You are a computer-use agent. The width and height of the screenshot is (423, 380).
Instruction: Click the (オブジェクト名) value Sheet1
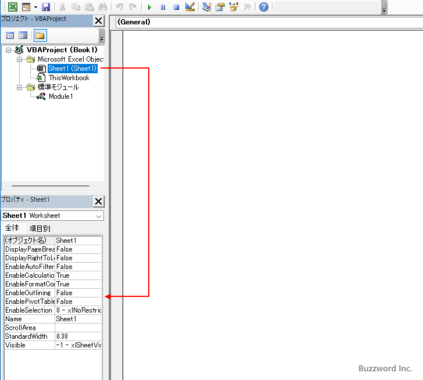78,241
